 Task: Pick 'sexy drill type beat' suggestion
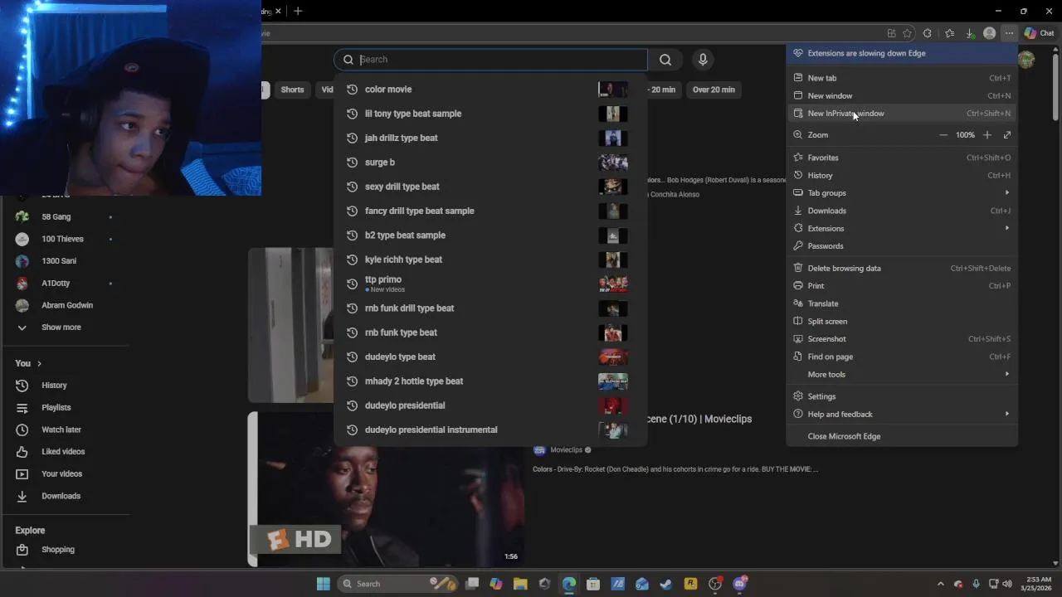pyautogui.click(x=490, y=187)
